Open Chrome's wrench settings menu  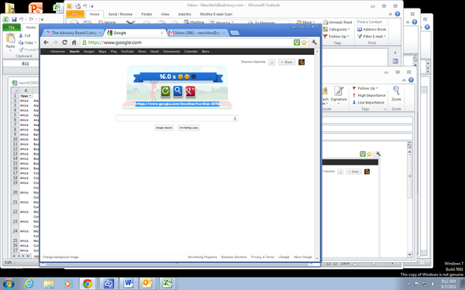[x=315, y=43]
